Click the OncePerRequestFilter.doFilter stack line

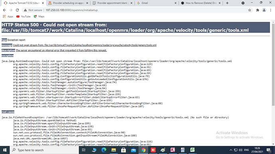tap(79, 106)
